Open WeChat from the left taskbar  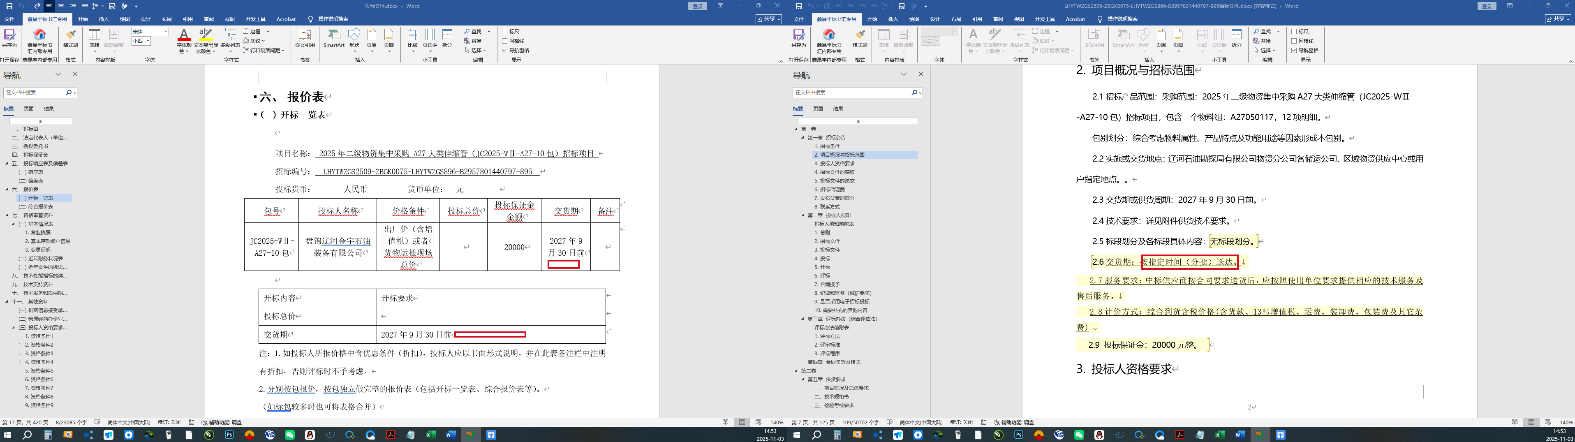pyautogui.click(x=290, y=435)
